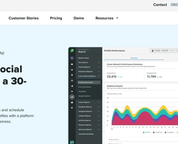Viewport: 178px width, 144px height.
Task: Expand the Facebook Reports chevron
Action: pos(99,107)
